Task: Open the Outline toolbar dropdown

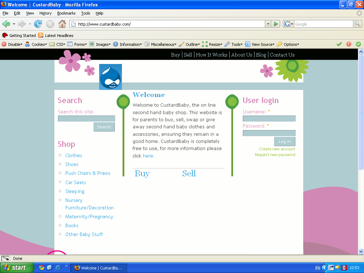Action: pyautogui.click(x=189, y=44)
